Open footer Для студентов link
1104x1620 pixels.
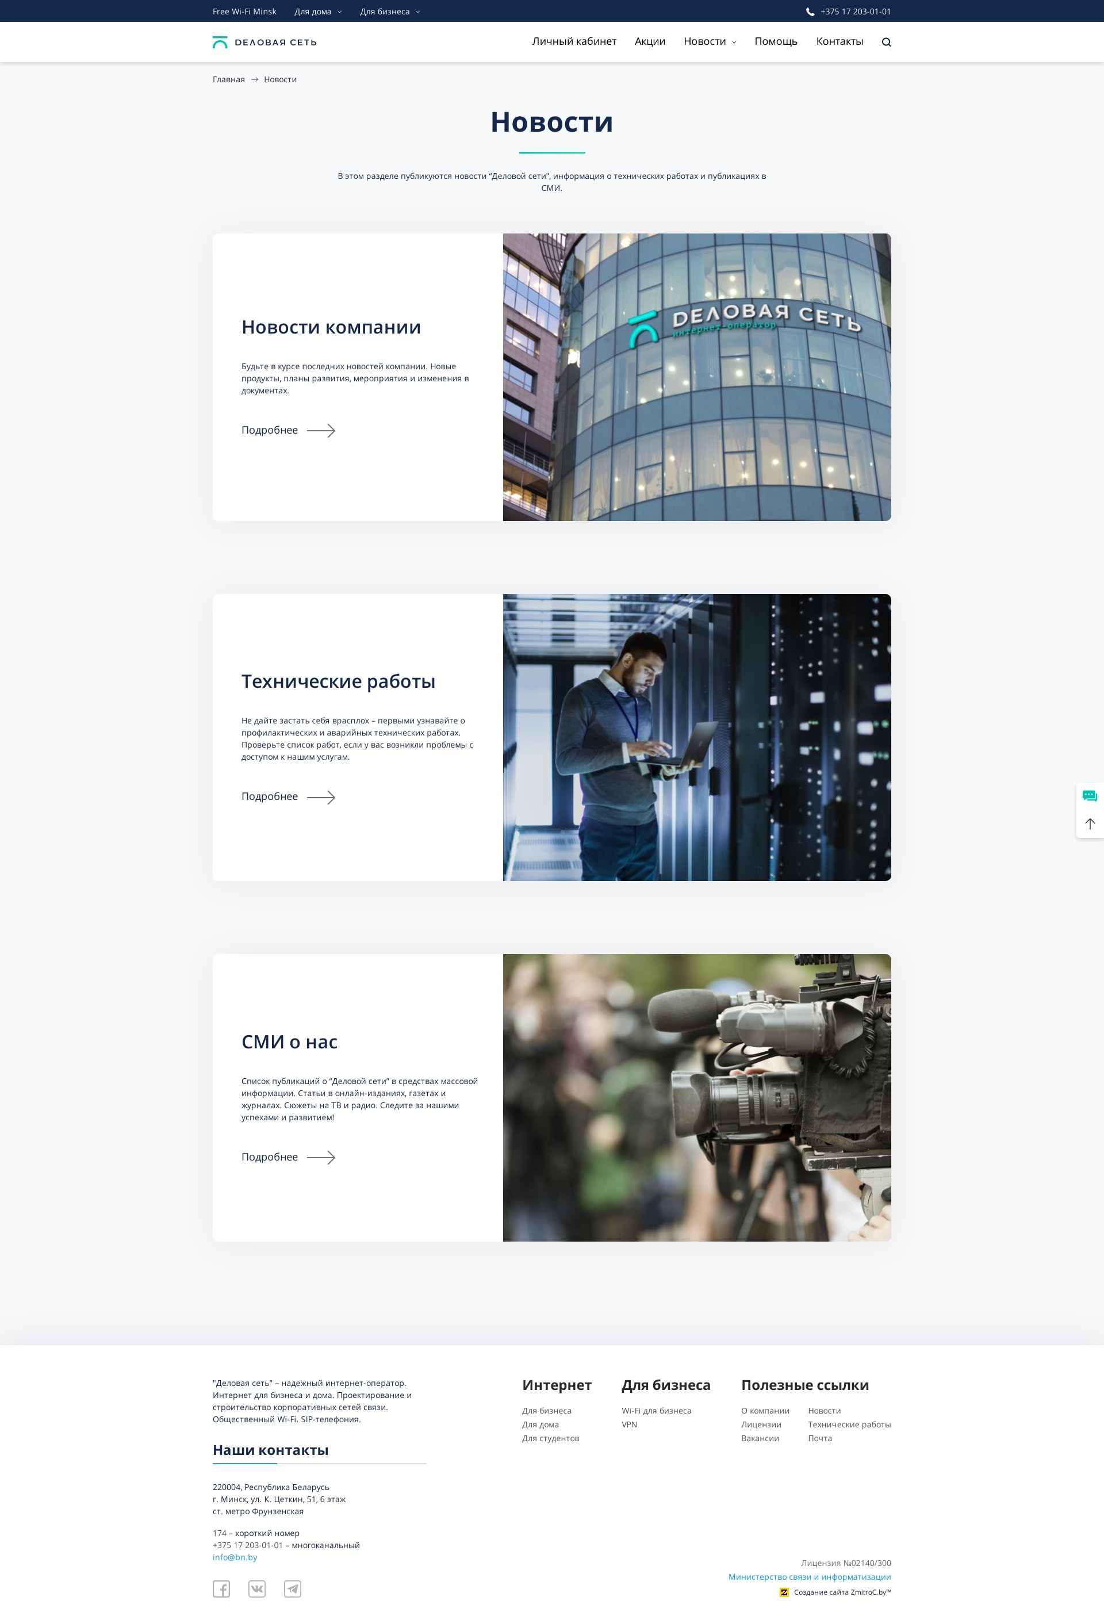pyautogui.click(x=551, y=1438)
